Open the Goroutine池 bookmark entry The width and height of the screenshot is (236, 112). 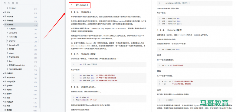14,45
